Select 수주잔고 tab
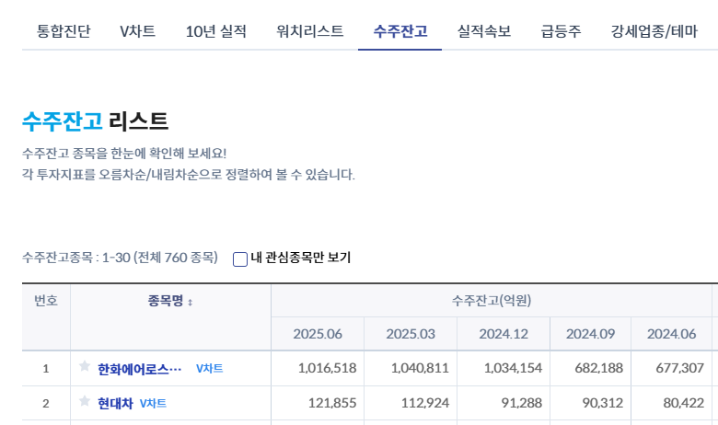The height and width of the screenshot is (425, 718). 400,31
